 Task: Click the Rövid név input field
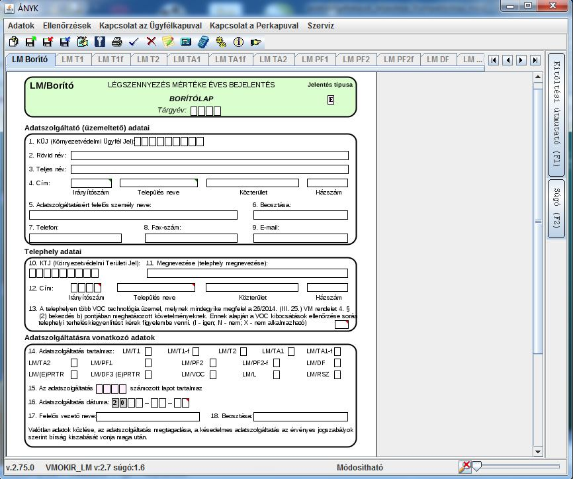tap(209, 155)
